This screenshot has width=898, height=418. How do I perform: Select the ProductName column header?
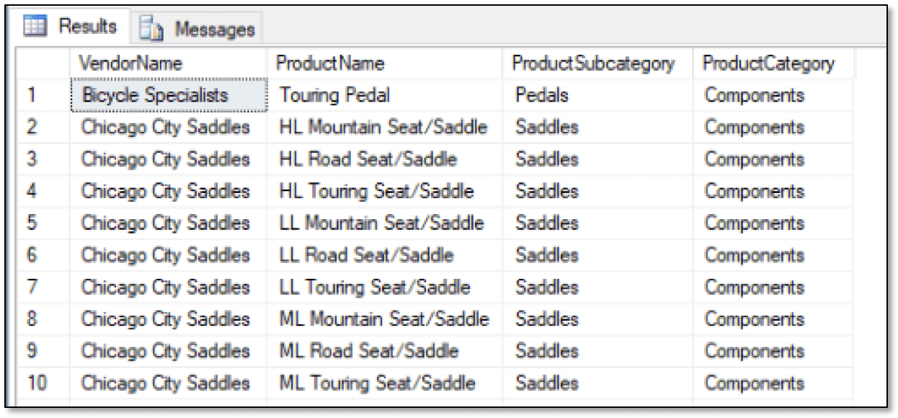386,63
